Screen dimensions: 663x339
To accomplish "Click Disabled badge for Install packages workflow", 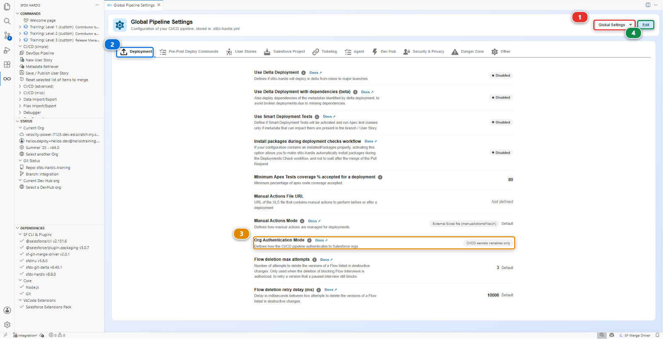I will [501, 153].
